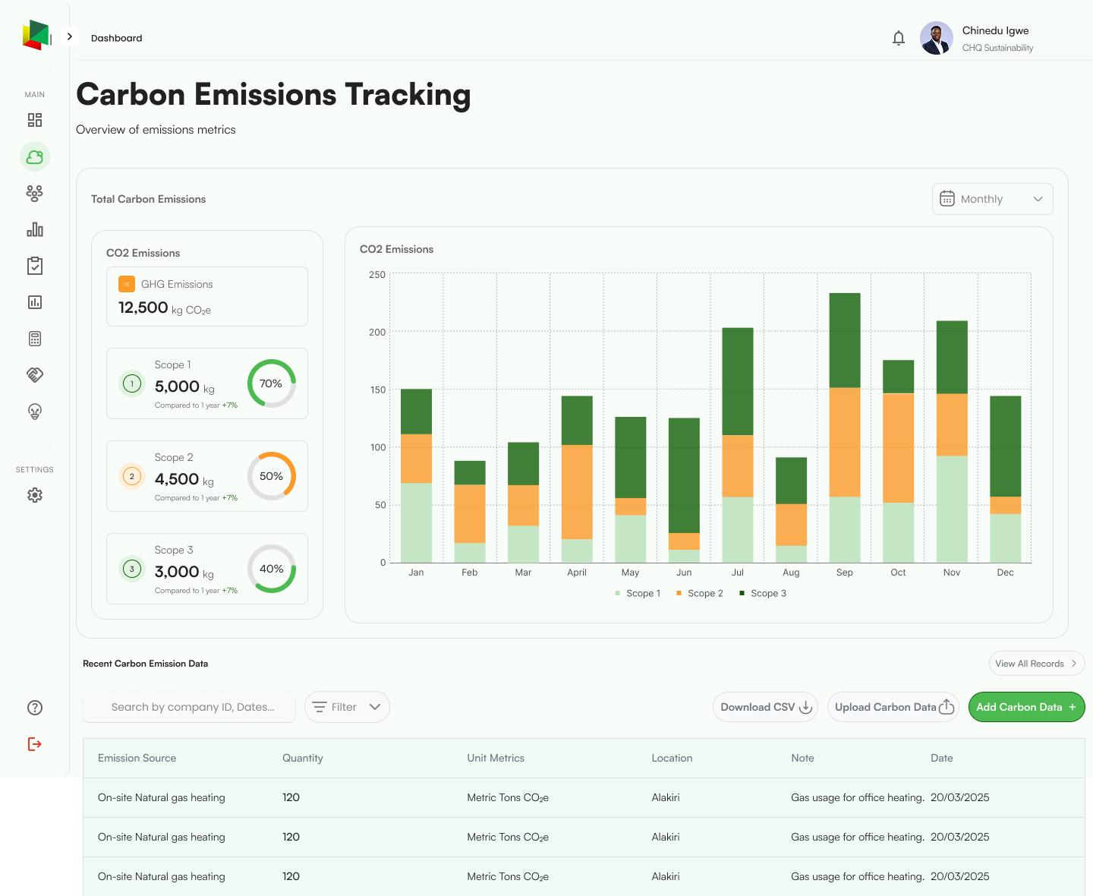1093x896 pixels.
Task: Open the settings gear icon
Action: [35, 495]
